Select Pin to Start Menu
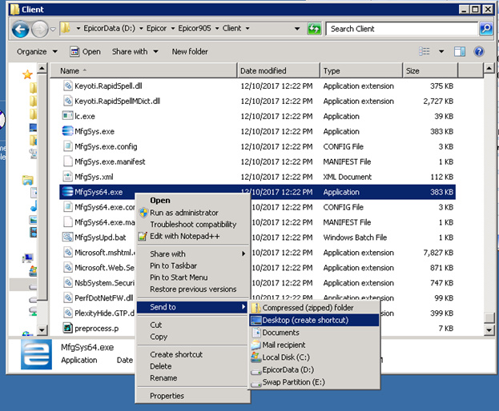This screenshot has width=499, height=411. coord(192,277)
